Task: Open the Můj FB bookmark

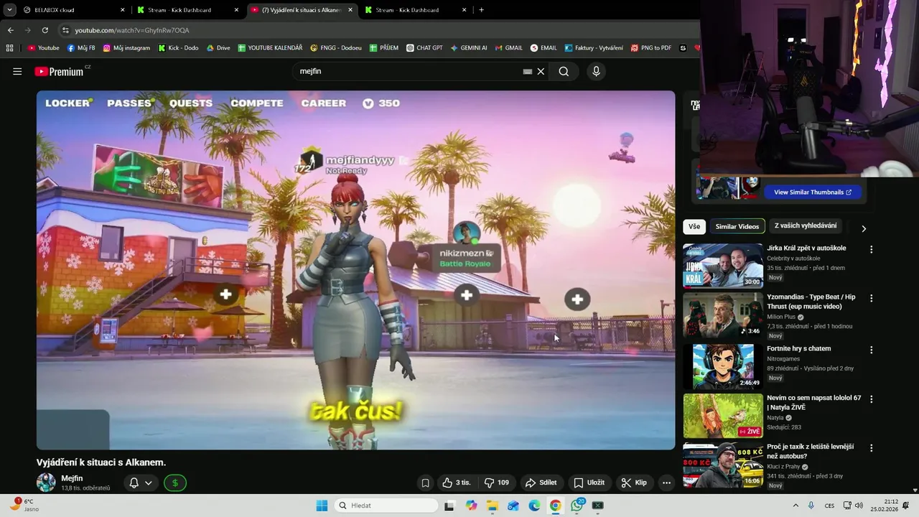Action: tap(81, 48)
